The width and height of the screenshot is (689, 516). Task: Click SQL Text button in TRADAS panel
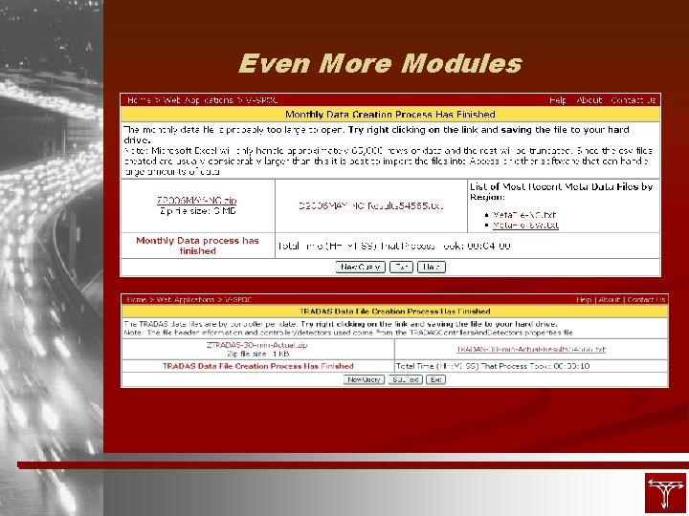[x=405, y=379]
